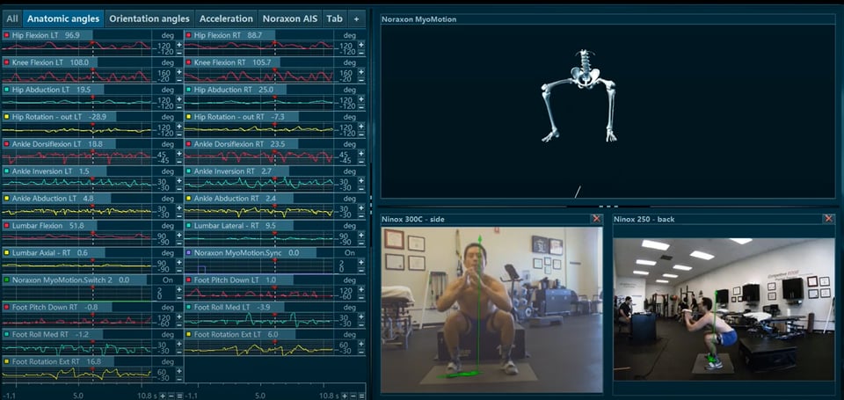Switch to the All tab
Image resolution: width=844 pixels, height=400 pixels.
[11, 18]
